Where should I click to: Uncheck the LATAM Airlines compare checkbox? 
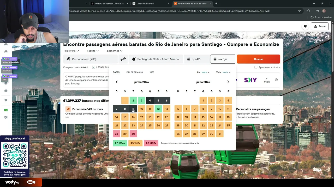(93, 67)
